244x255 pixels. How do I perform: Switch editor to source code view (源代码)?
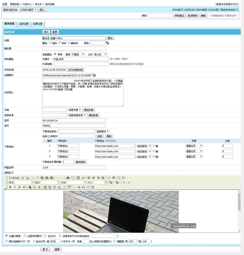pos(14,178)
